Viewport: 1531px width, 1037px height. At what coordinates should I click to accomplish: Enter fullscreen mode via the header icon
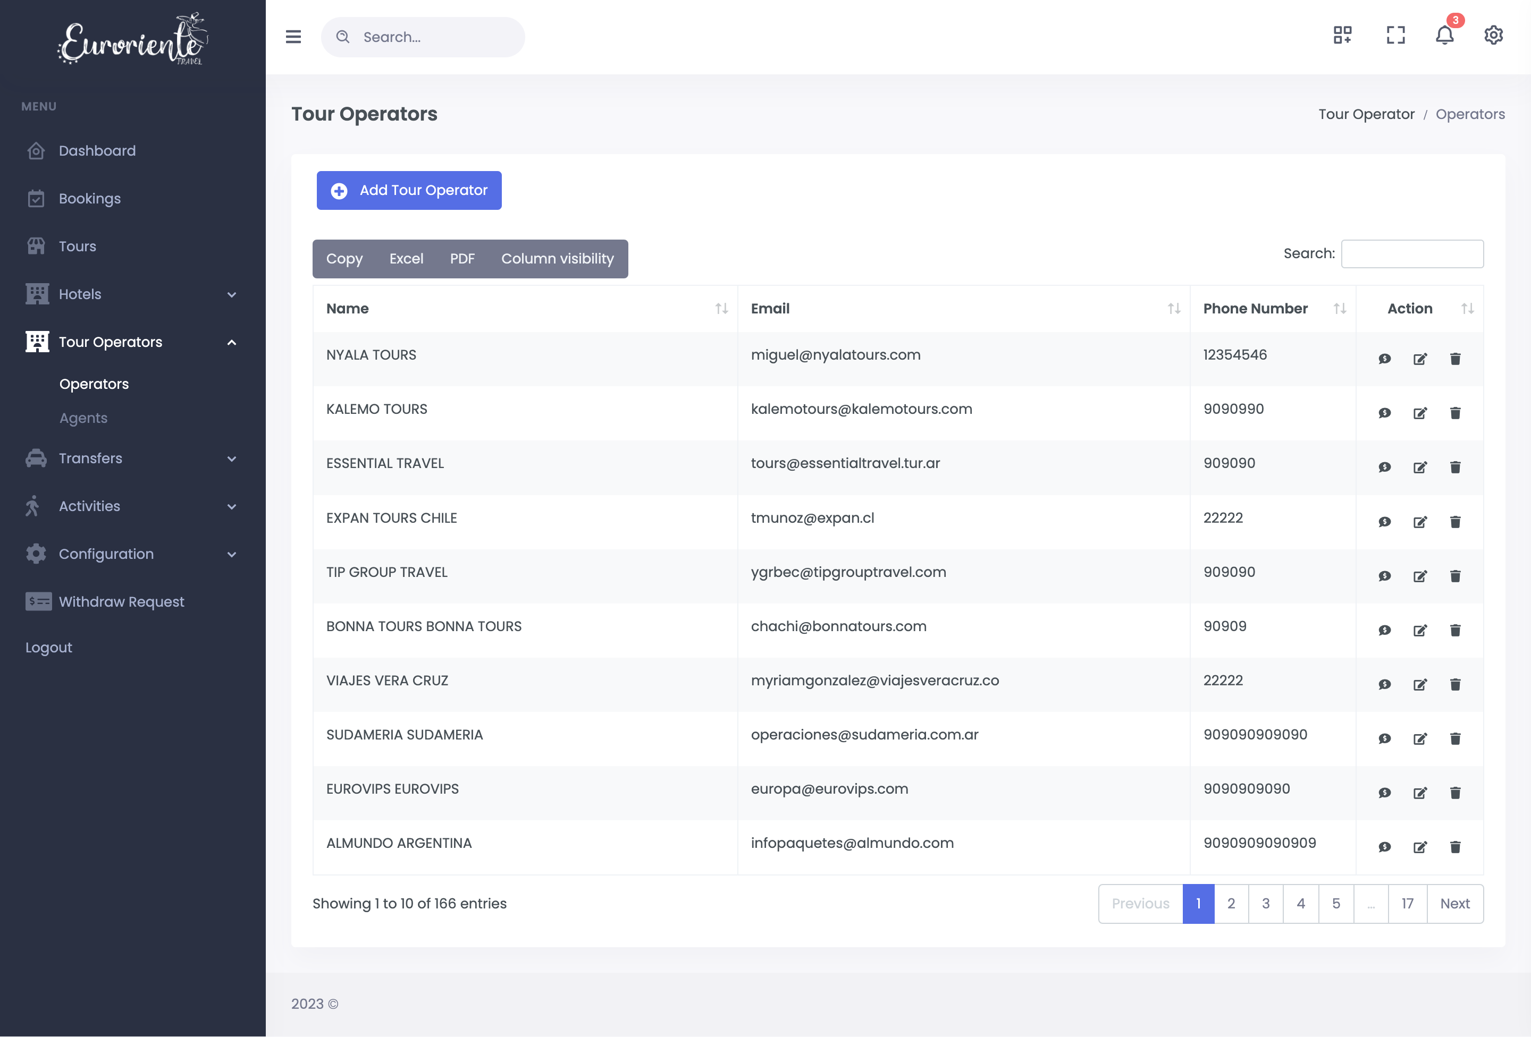tap(1395, 35)
